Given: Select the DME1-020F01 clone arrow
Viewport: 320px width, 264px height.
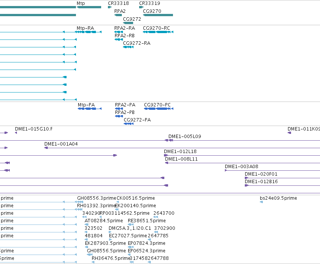Looking at the screenshot, I should pos(247,178).
